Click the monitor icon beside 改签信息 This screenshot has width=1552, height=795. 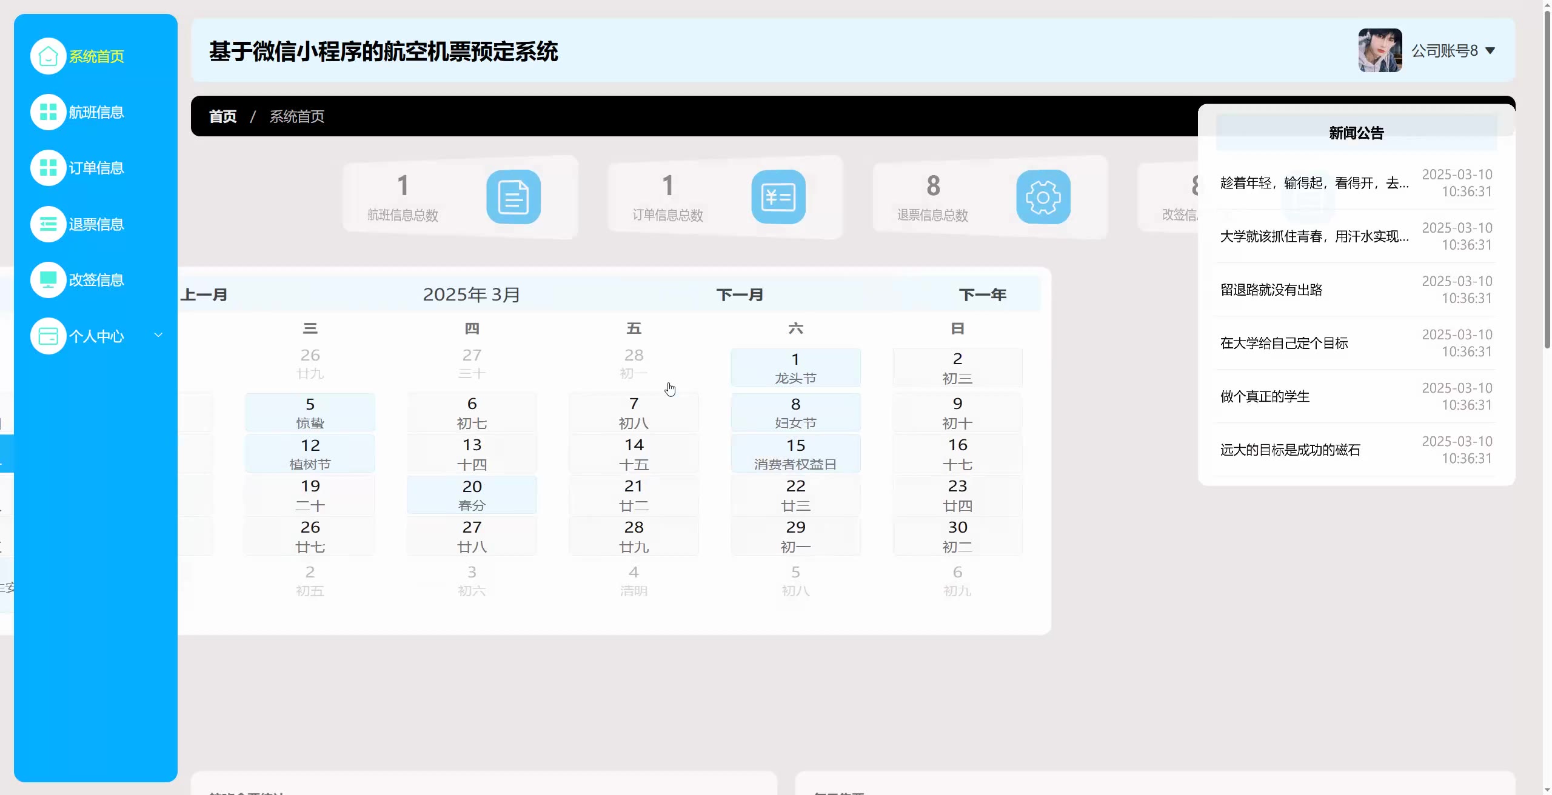48,280
